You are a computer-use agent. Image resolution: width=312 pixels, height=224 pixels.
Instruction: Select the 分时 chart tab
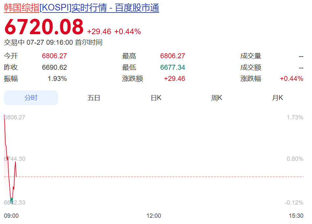31,98
